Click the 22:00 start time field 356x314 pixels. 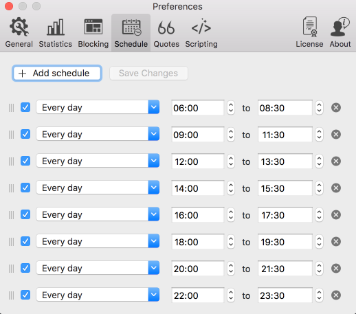[198, 295]
